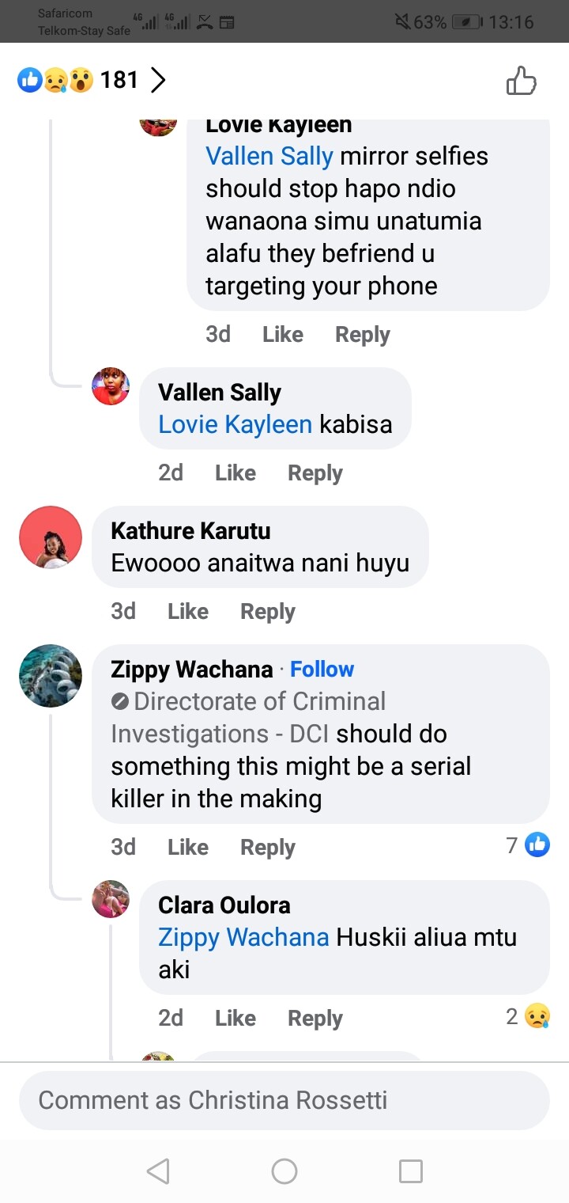Open the Vallen Sally mention link

269,156
